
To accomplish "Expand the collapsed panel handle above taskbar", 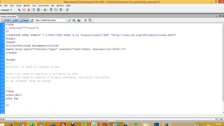I will (x=112, y=121).
